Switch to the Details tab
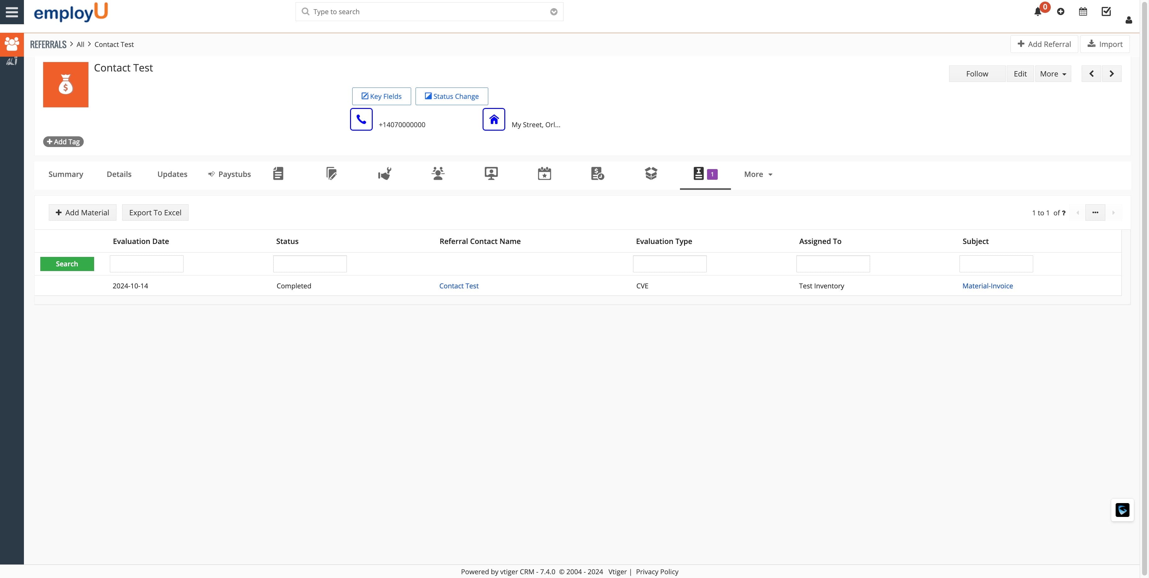The image size is (1149, 578). click(119, 174)
